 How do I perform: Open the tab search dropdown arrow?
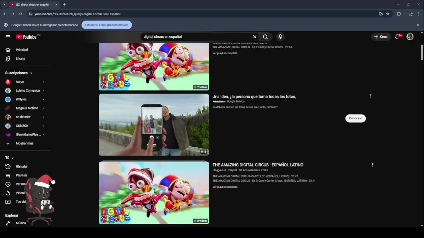point(4,5)
